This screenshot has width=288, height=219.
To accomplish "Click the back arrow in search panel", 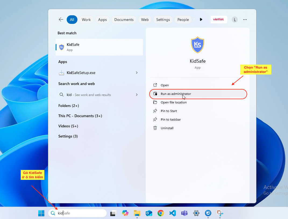I will 61,20.
